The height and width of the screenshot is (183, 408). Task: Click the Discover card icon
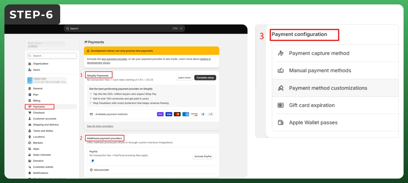pos(194,114)
